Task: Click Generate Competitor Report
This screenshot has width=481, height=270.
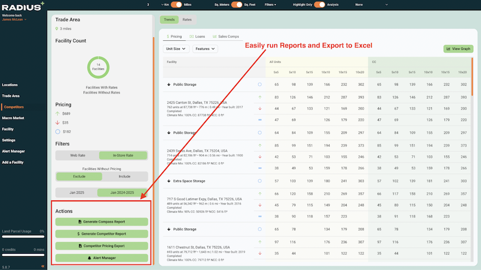Action: 102,234
